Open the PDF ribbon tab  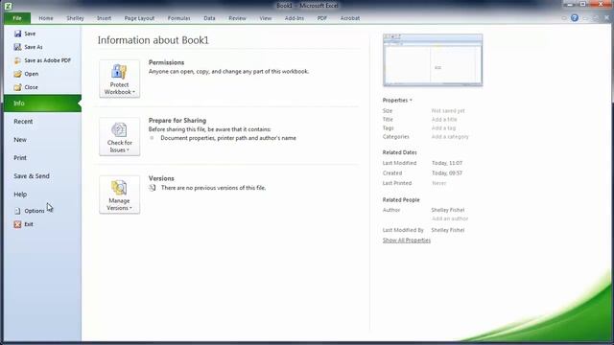pos(322,18)
